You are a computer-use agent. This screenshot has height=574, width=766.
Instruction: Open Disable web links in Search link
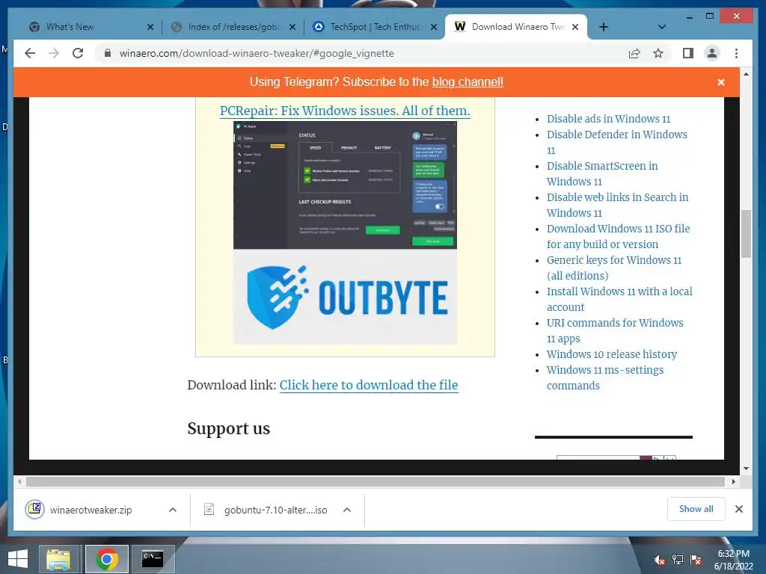[617, 205]
